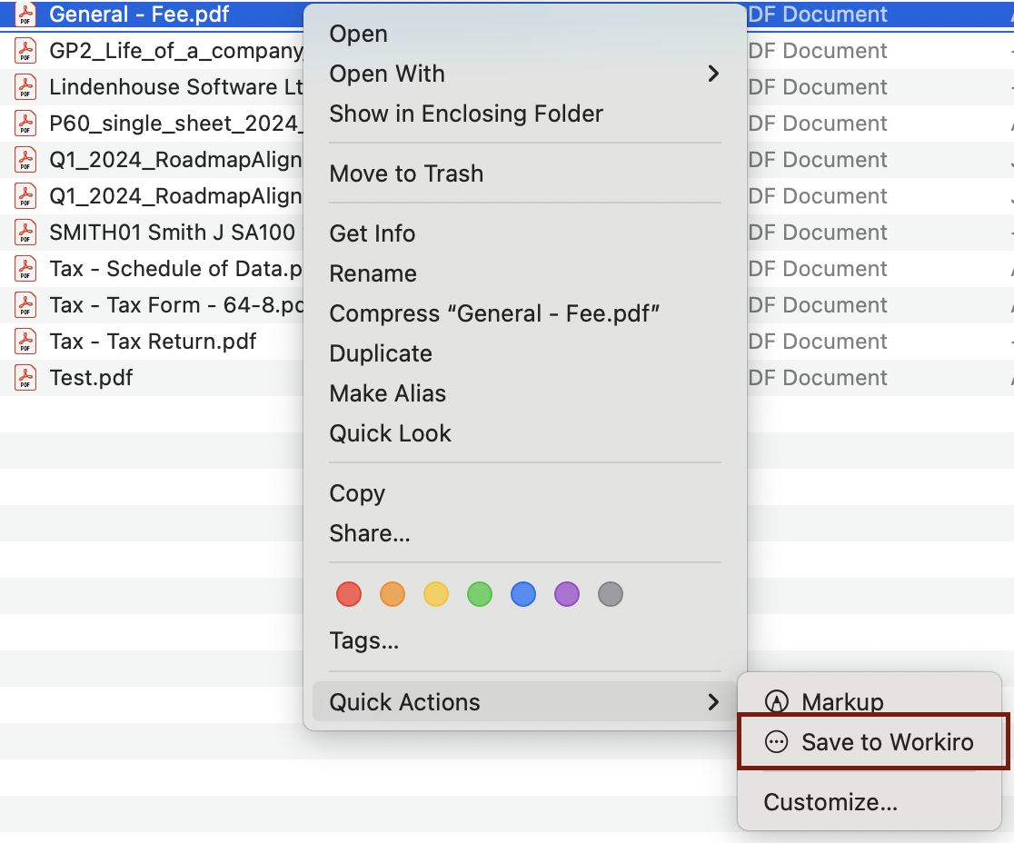Apply the purple tag color

(x=567, y=595)
